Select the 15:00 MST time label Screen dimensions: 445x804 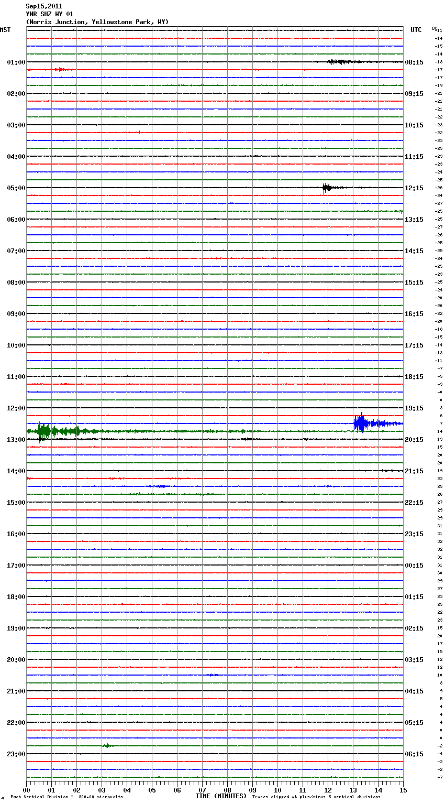(16, 503)
